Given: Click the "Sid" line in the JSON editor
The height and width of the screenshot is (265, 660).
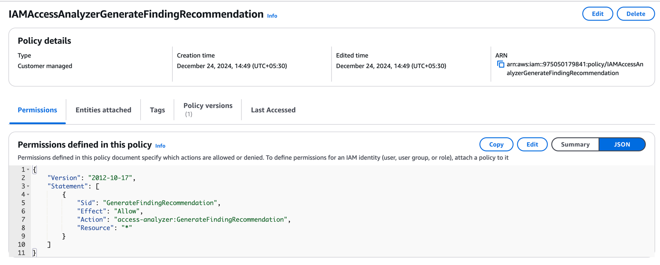Looking at the screenshot, I should coord(149,203).
